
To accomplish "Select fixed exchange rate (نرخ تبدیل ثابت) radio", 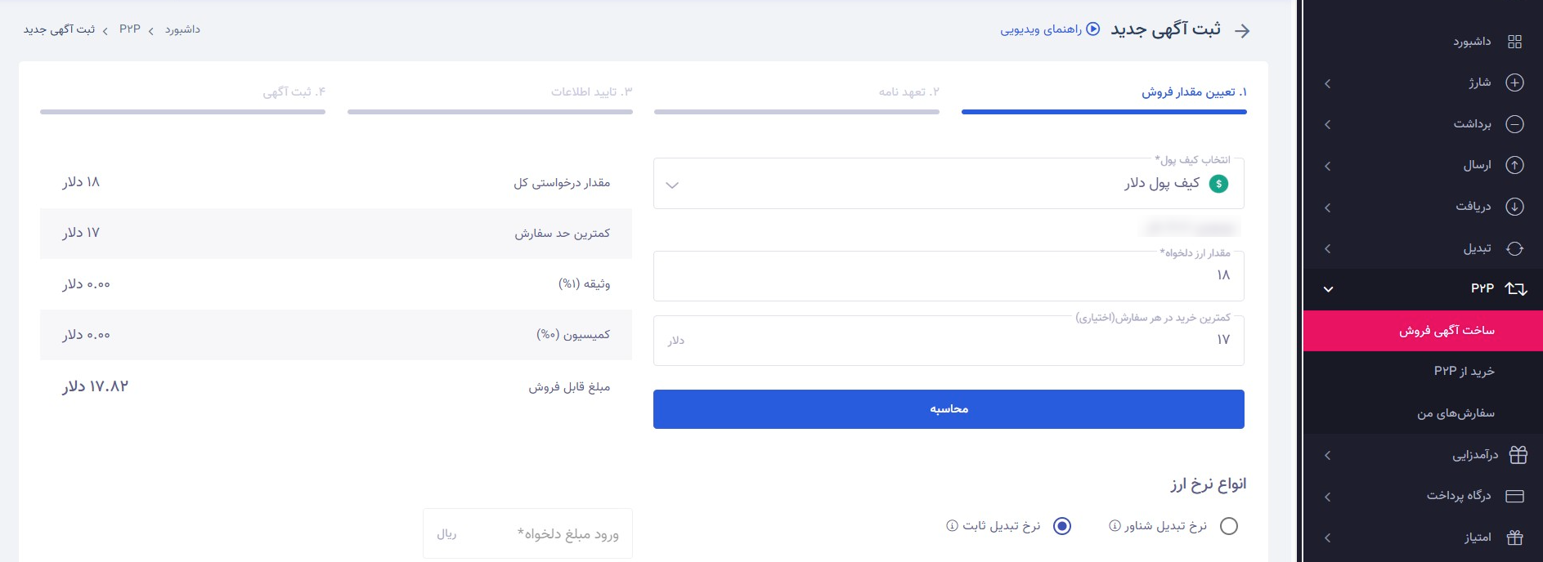I will tap(1062, 526).
